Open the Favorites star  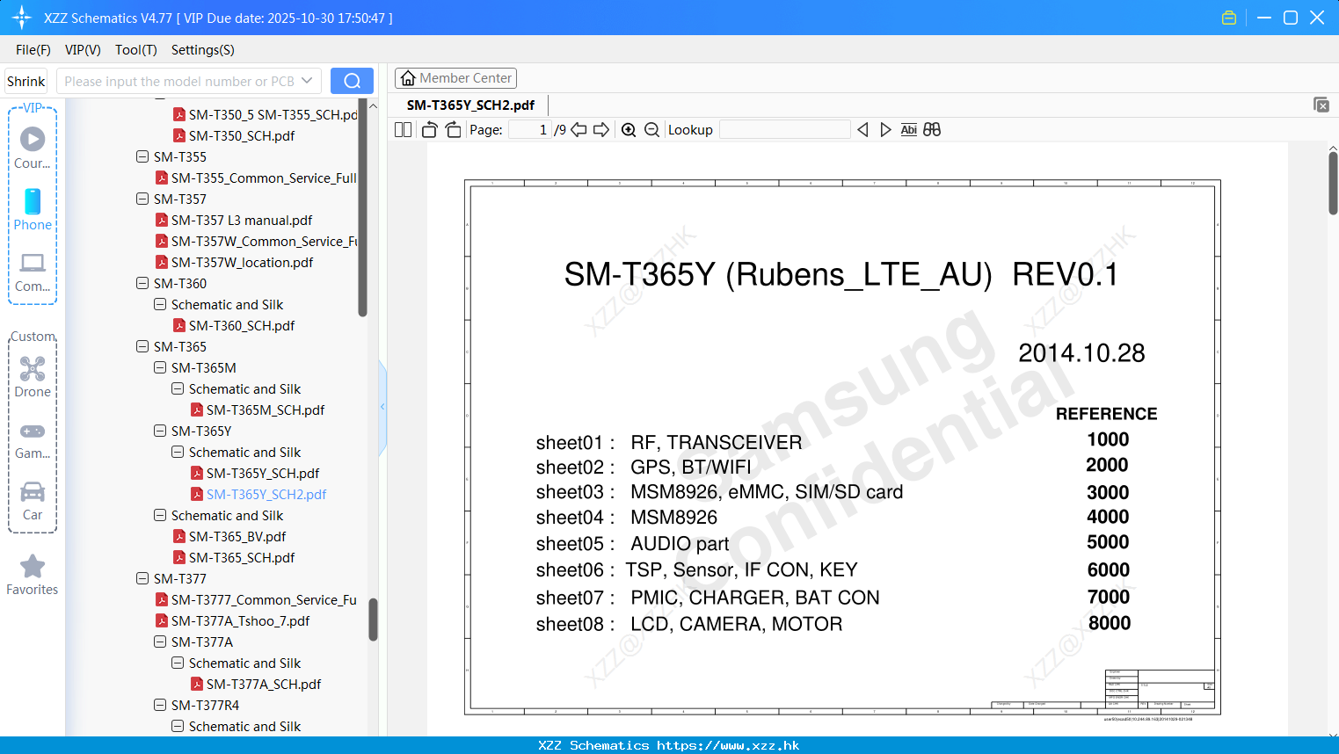33,575
